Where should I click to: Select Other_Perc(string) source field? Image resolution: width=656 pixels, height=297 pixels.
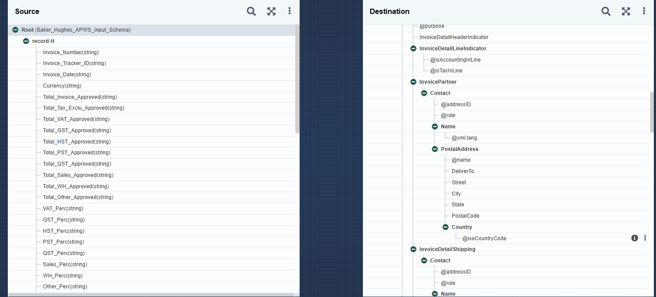tap(65, 287)
